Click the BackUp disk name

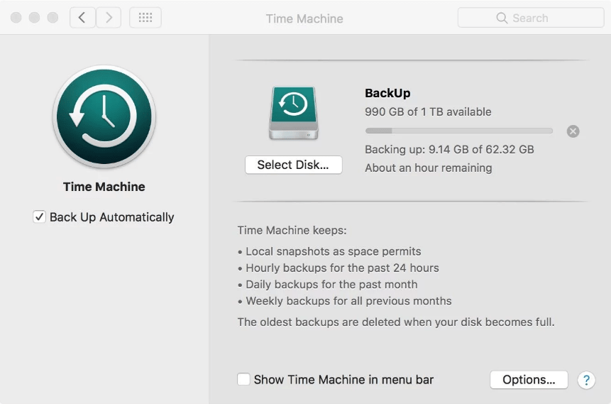(x=387, y=93)
